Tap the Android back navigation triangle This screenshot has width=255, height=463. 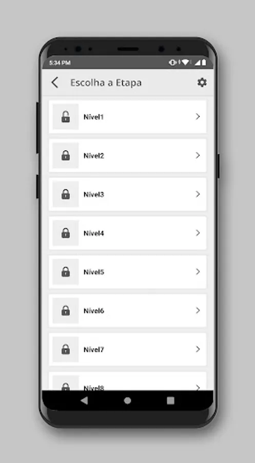point(84,400)
